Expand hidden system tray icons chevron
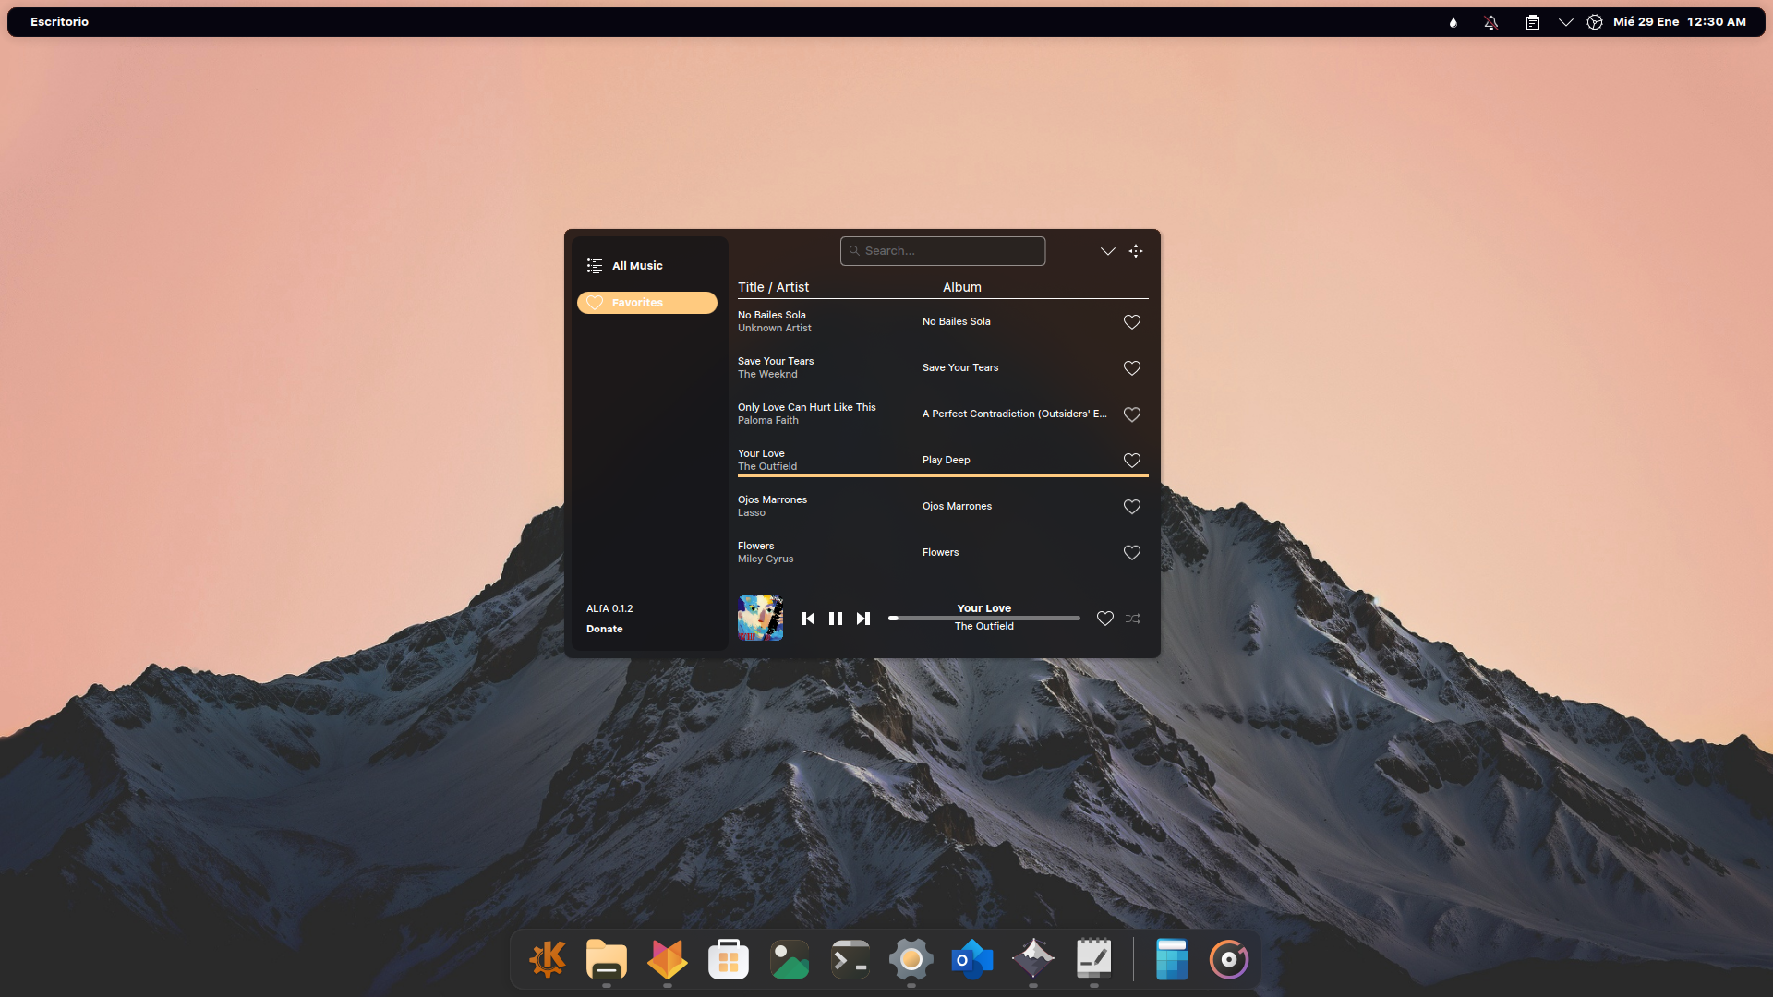1773x997 pixels. pyautogui.click(x=1566, y=22)
